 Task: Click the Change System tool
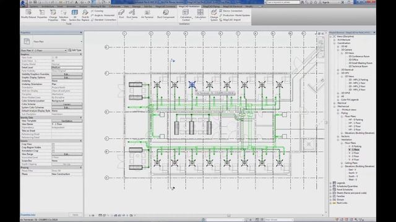[214, 15]
